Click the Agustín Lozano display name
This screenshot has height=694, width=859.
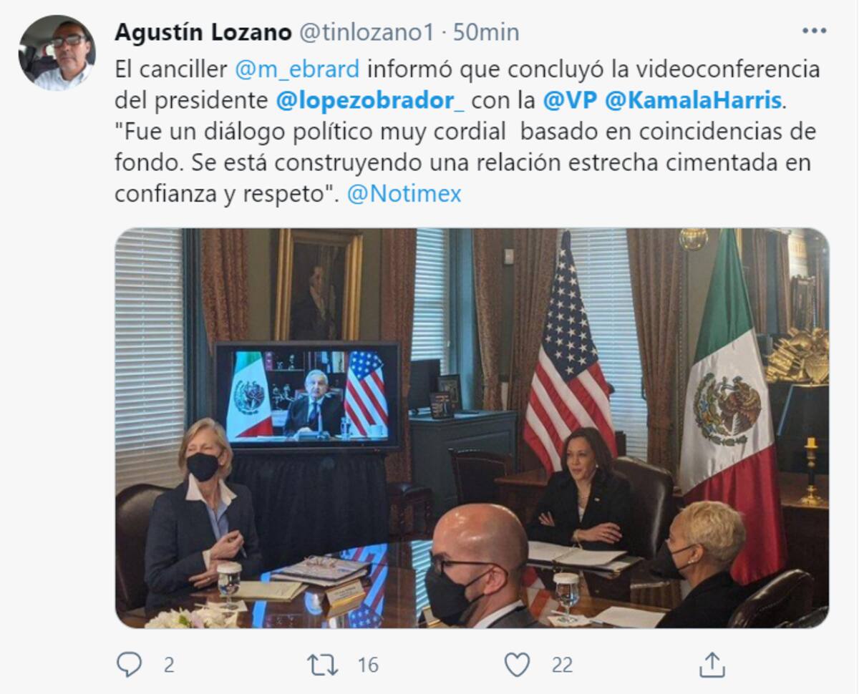tap(203, 32)
